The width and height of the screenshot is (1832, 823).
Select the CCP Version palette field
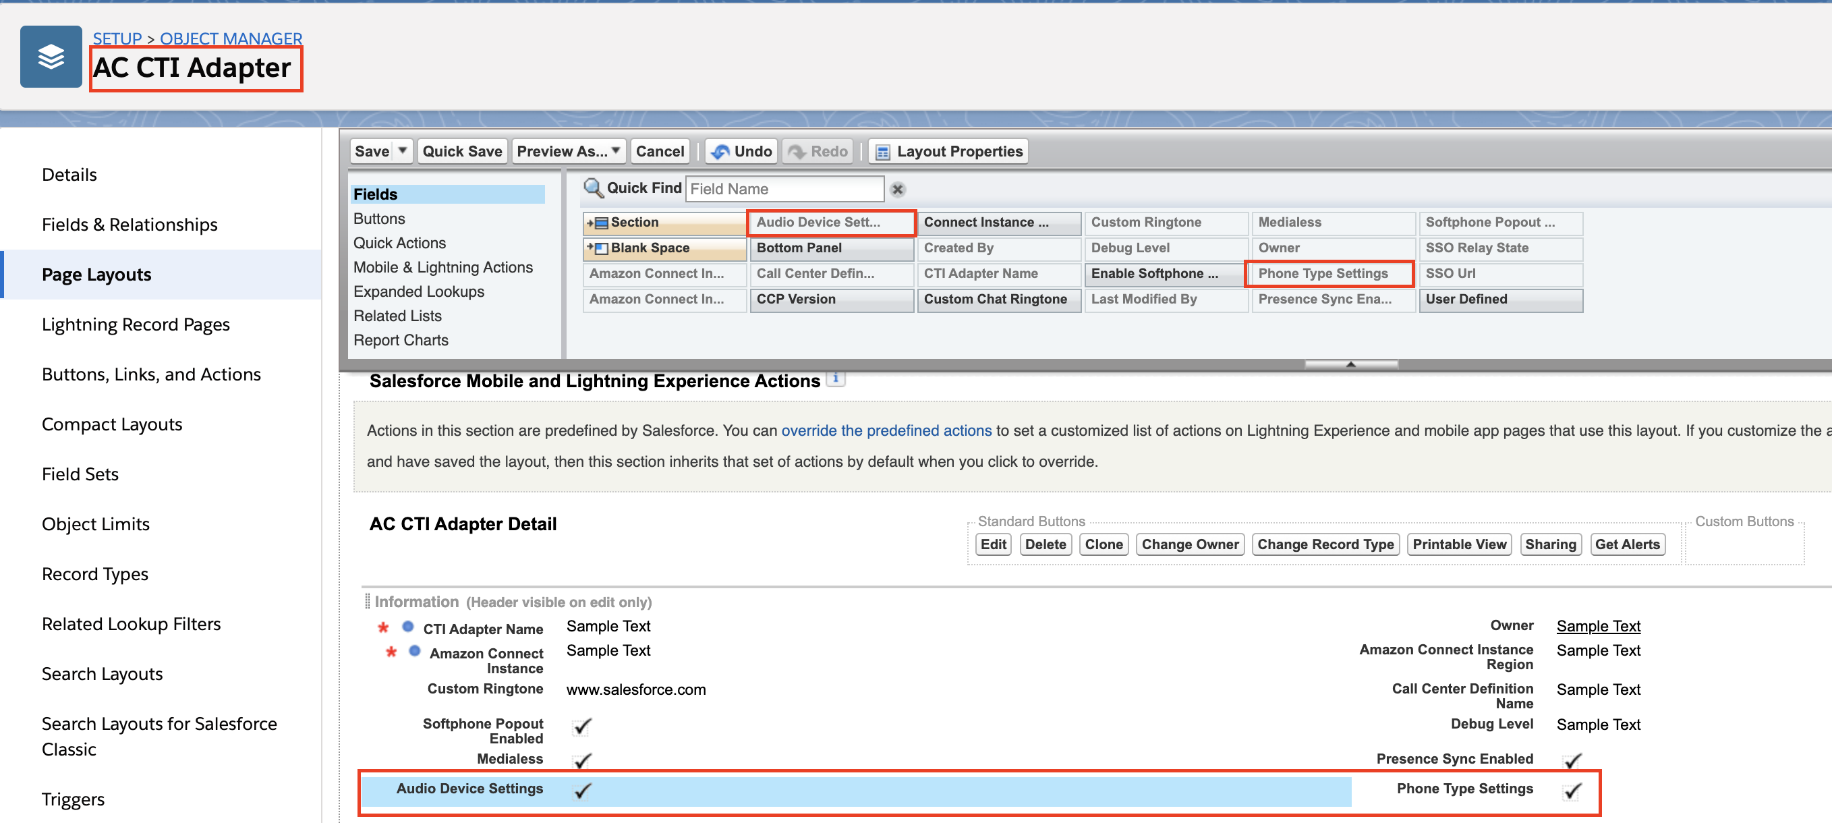click(832, 300)
